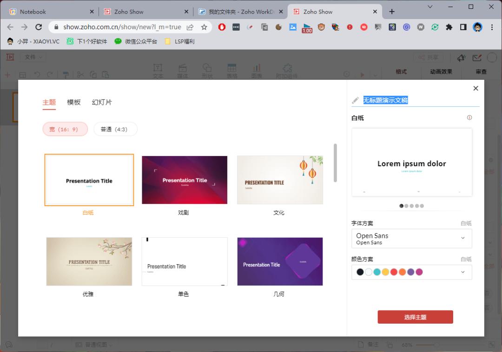502x352 pixels.
Task: Open the 媒体 (Media) insert tool
Action: 183,70
